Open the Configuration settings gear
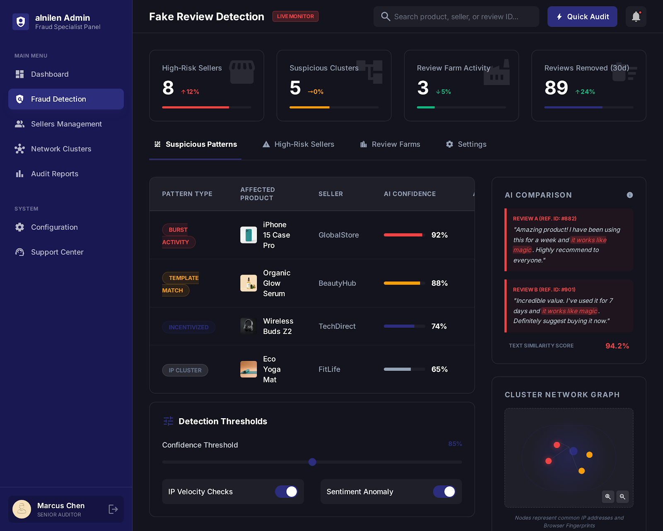The height and width of the screenshot is (531, 663). click(x=54, y=227)
